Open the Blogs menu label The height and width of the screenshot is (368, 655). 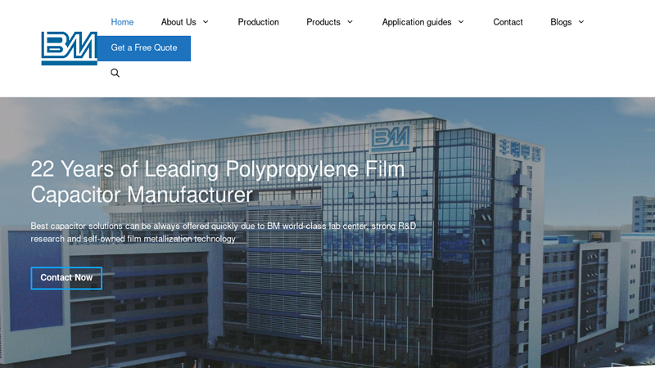click(x=561, y=22)
